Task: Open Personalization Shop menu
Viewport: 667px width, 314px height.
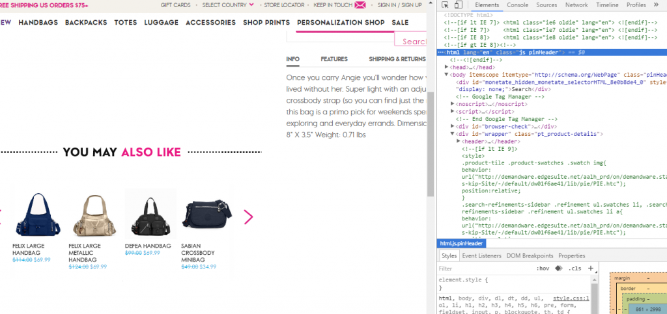Action: coord(341,23)
